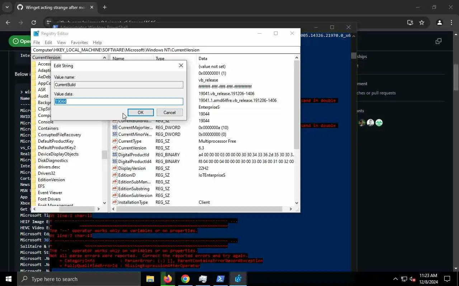
Task: Cancel the Edit String dialog
Action: click(x=169, y=112)
